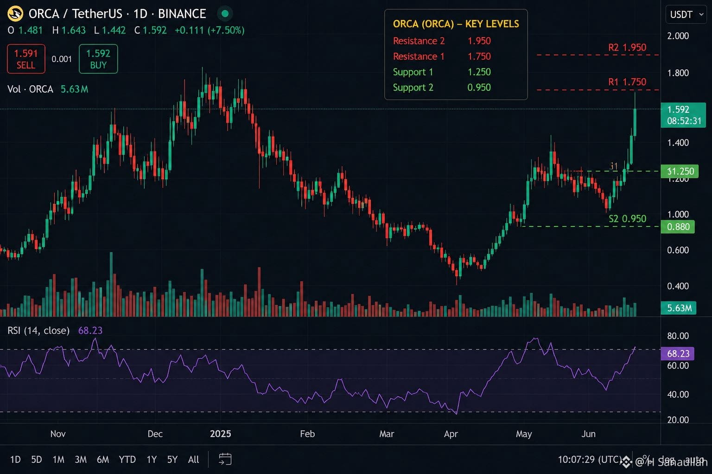
Task: Click the 0.001 spread value
Action: click(62, 59)
